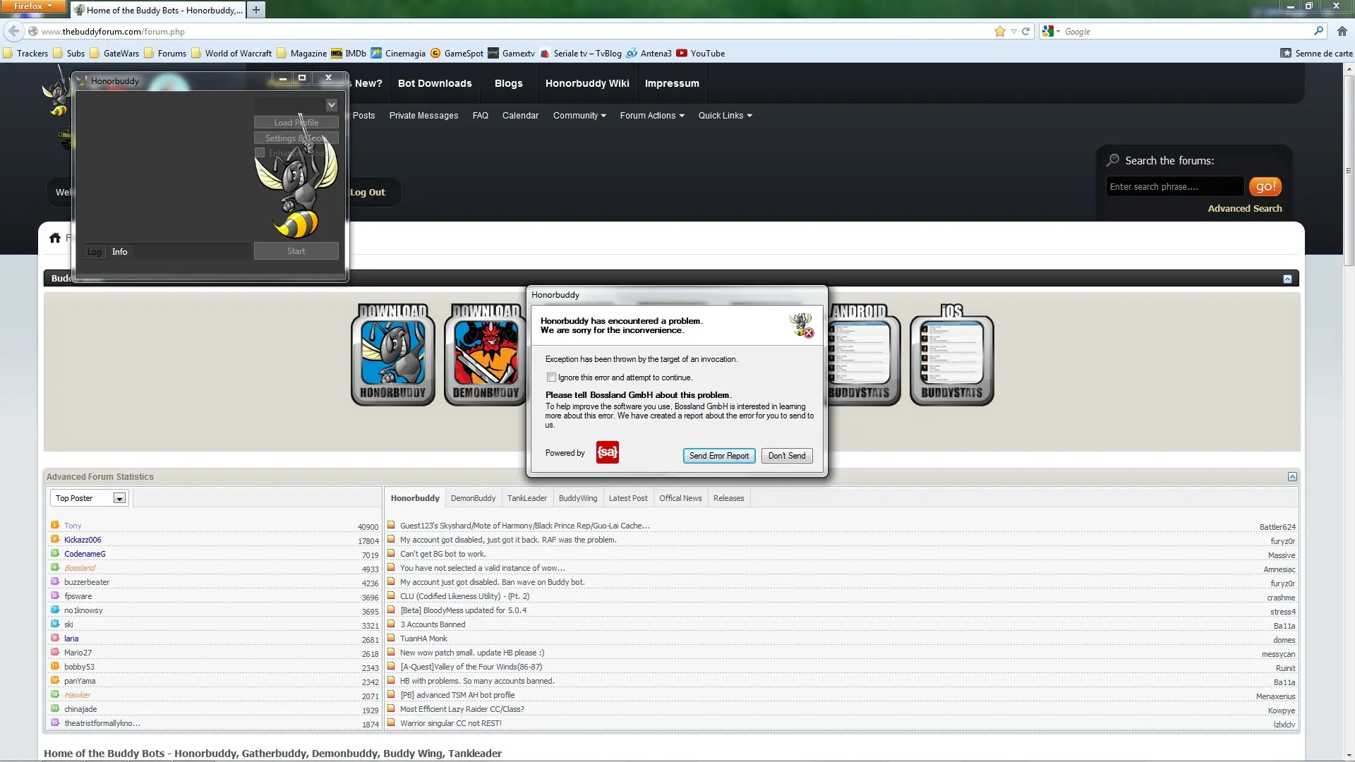Click Load Profile in Honorbuddy window
This screenshot has width=1355, height=762.
coord(296,123)
